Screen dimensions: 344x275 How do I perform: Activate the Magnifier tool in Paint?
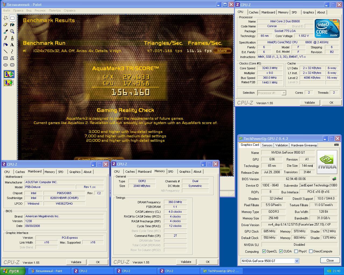pos(12,31)
